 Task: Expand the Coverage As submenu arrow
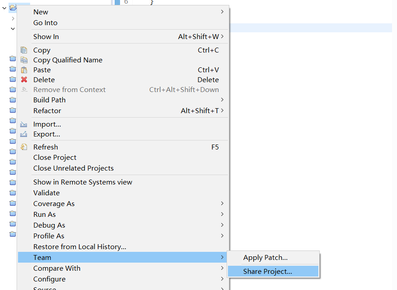222,203
